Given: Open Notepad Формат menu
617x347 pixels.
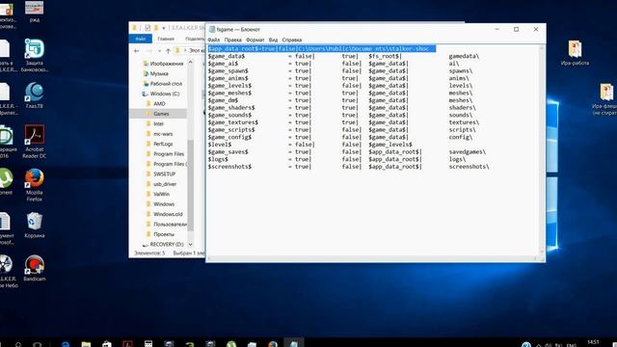Looking at the screenshot, I should (x=255, y=40).
